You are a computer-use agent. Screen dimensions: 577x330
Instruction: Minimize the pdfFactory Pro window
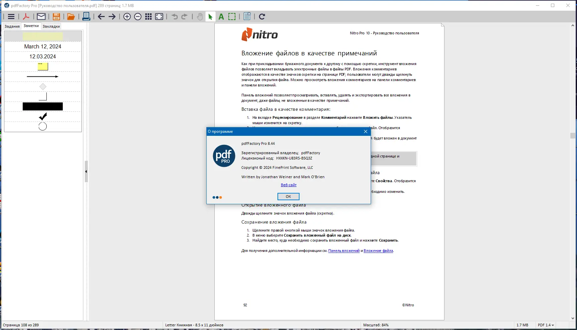coord(538,5)
